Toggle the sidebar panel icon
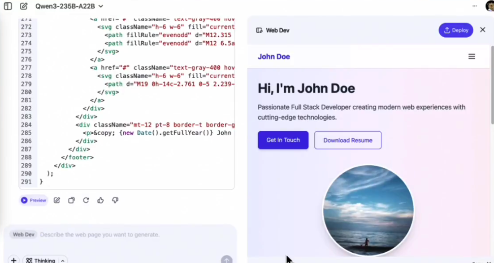The height and width of the screenshot is (263, 494). pyautogui.click(x=8, y=6)
